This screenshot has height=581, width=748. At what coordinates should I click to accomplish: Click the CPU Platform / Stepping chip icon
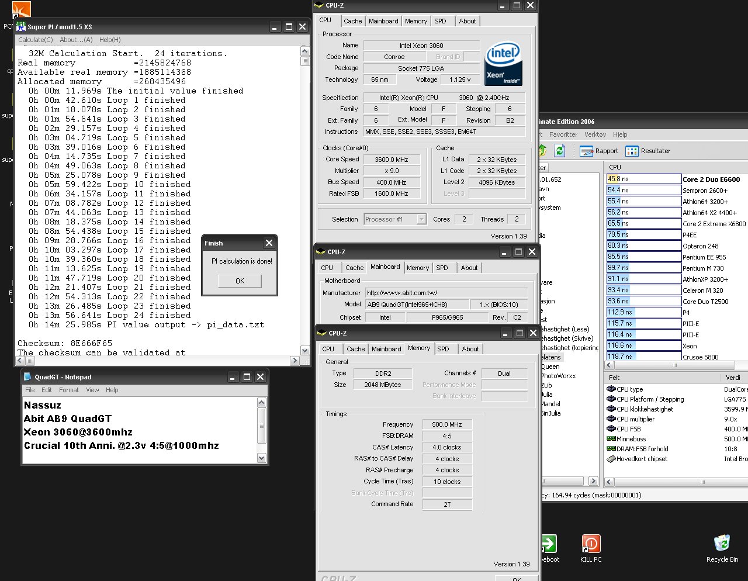pyautogui.click(x=611, y=399)
